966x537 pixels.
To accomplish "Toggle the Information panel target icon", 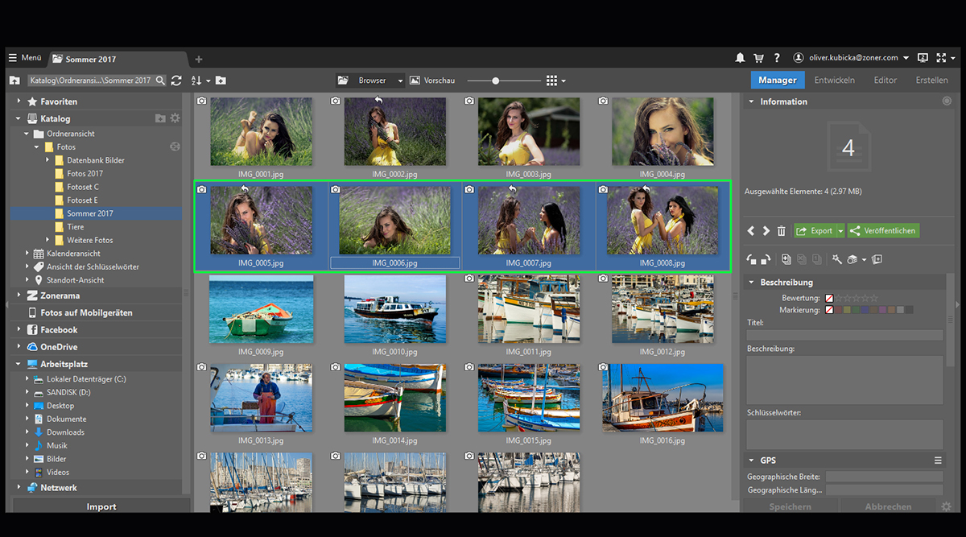I will [948, 101].
